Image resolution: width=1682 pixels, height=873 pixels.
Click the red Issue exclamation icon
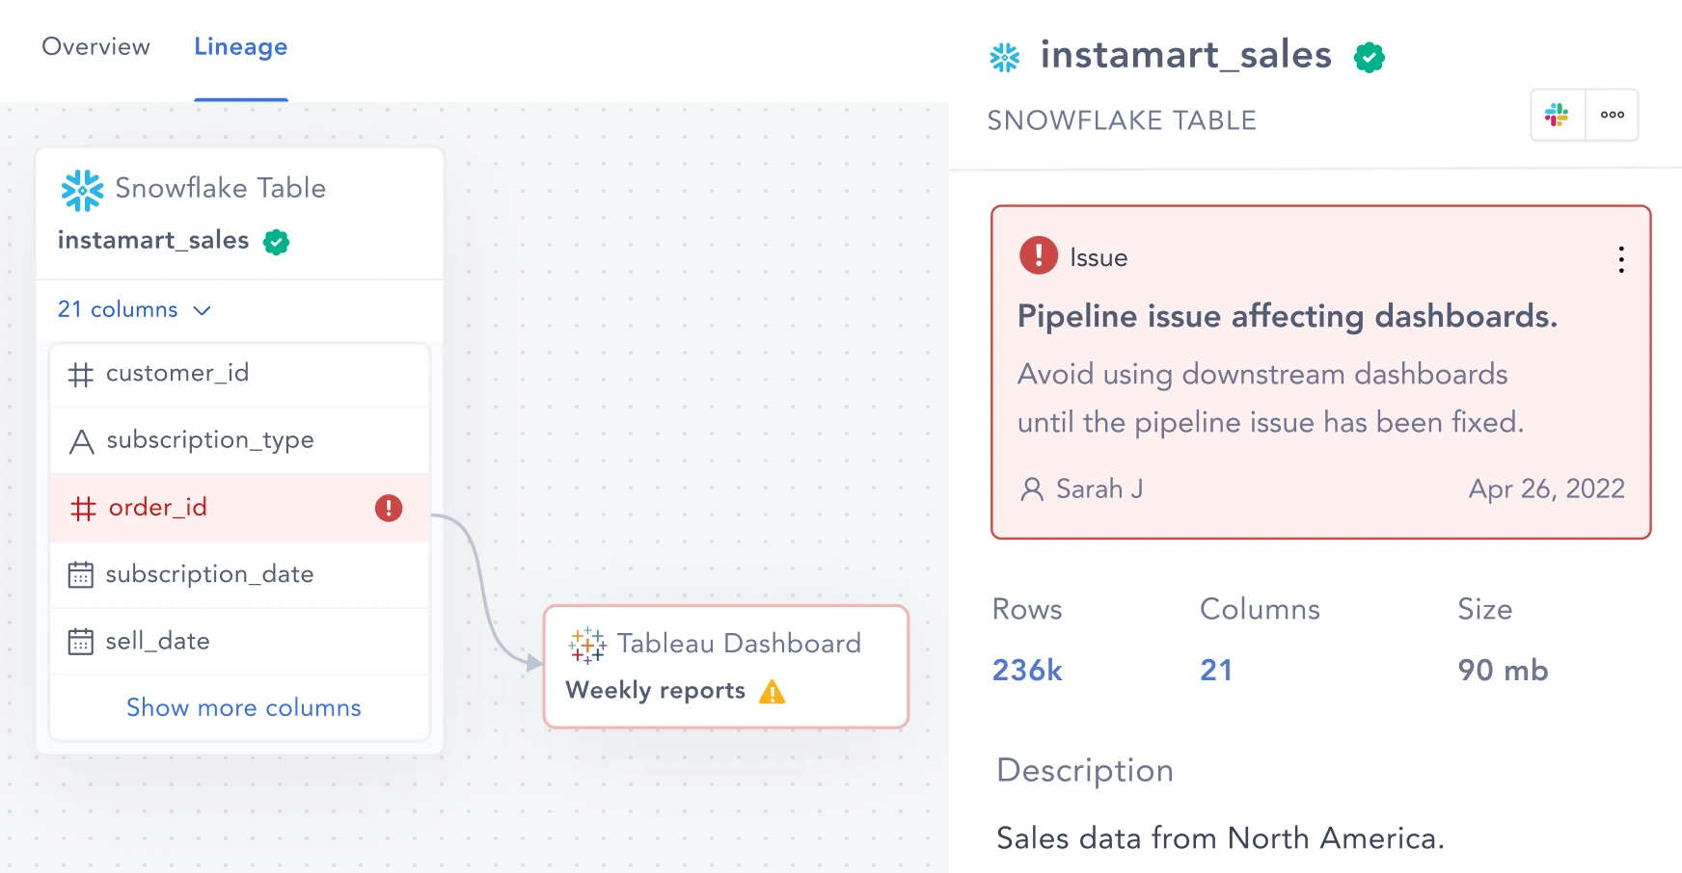(1039, 255)
